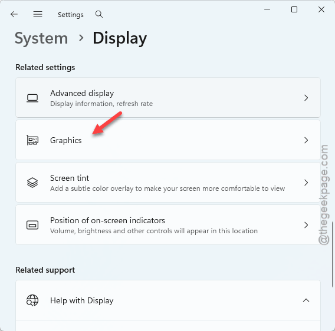Open on-screen indicators via its chevron
Screen dimensions: 335x331
click(x=306, y=225)
